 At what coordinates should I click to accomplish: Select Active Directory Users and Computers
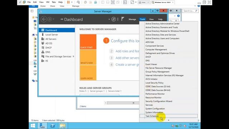pos(162,38)
